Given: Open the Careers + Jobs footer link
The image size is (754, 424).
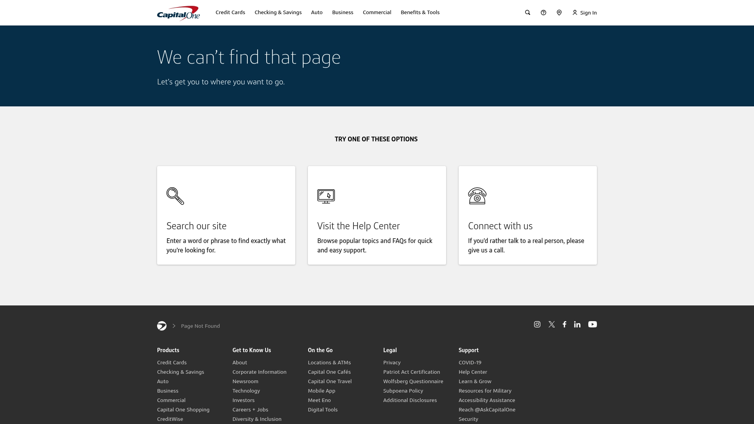Looking at the screenshot, I should [250, 409].
